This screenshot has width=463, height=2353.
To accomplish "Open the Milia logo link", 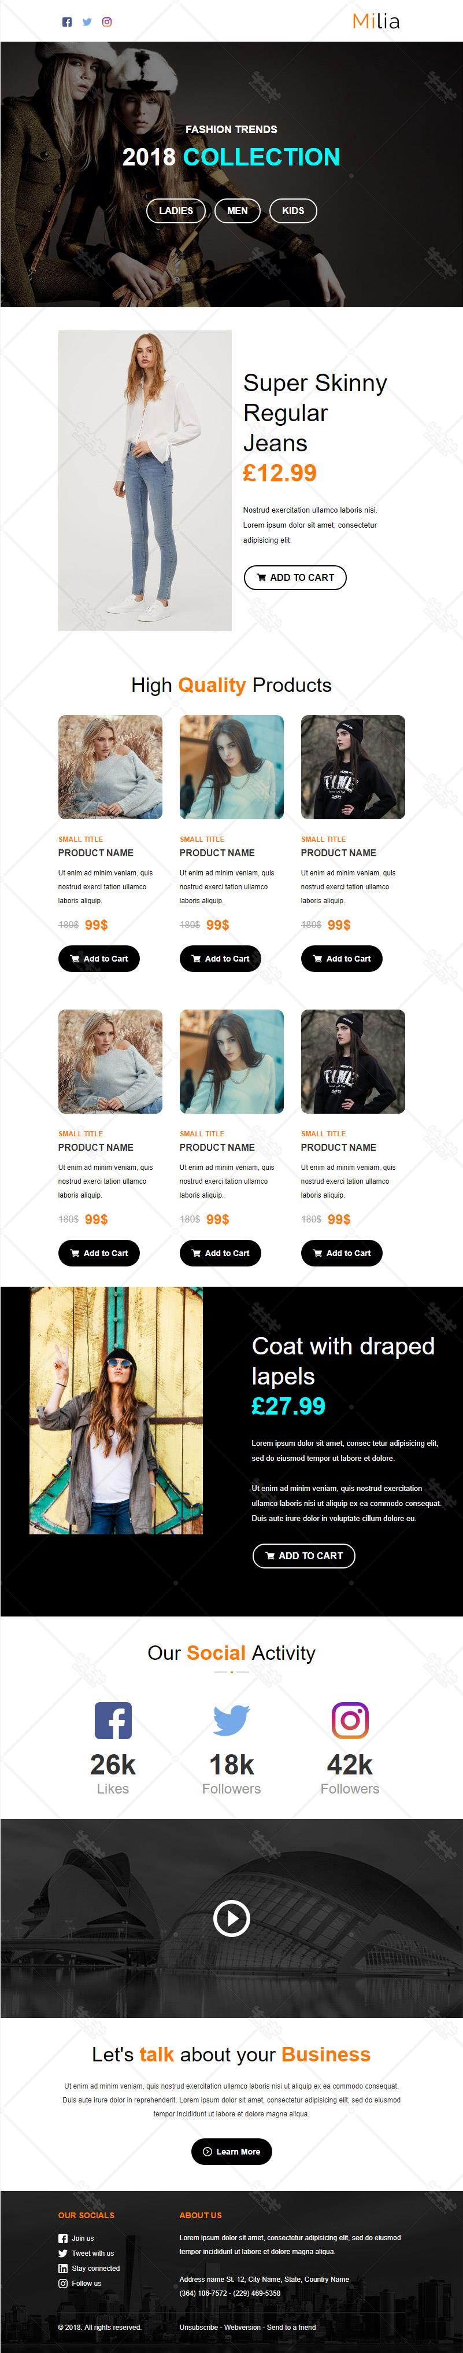I will coord(376,21).
